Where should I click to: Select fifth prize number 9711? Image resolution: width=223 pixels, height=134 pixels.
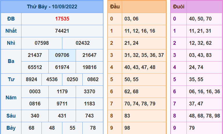(62, 104)
